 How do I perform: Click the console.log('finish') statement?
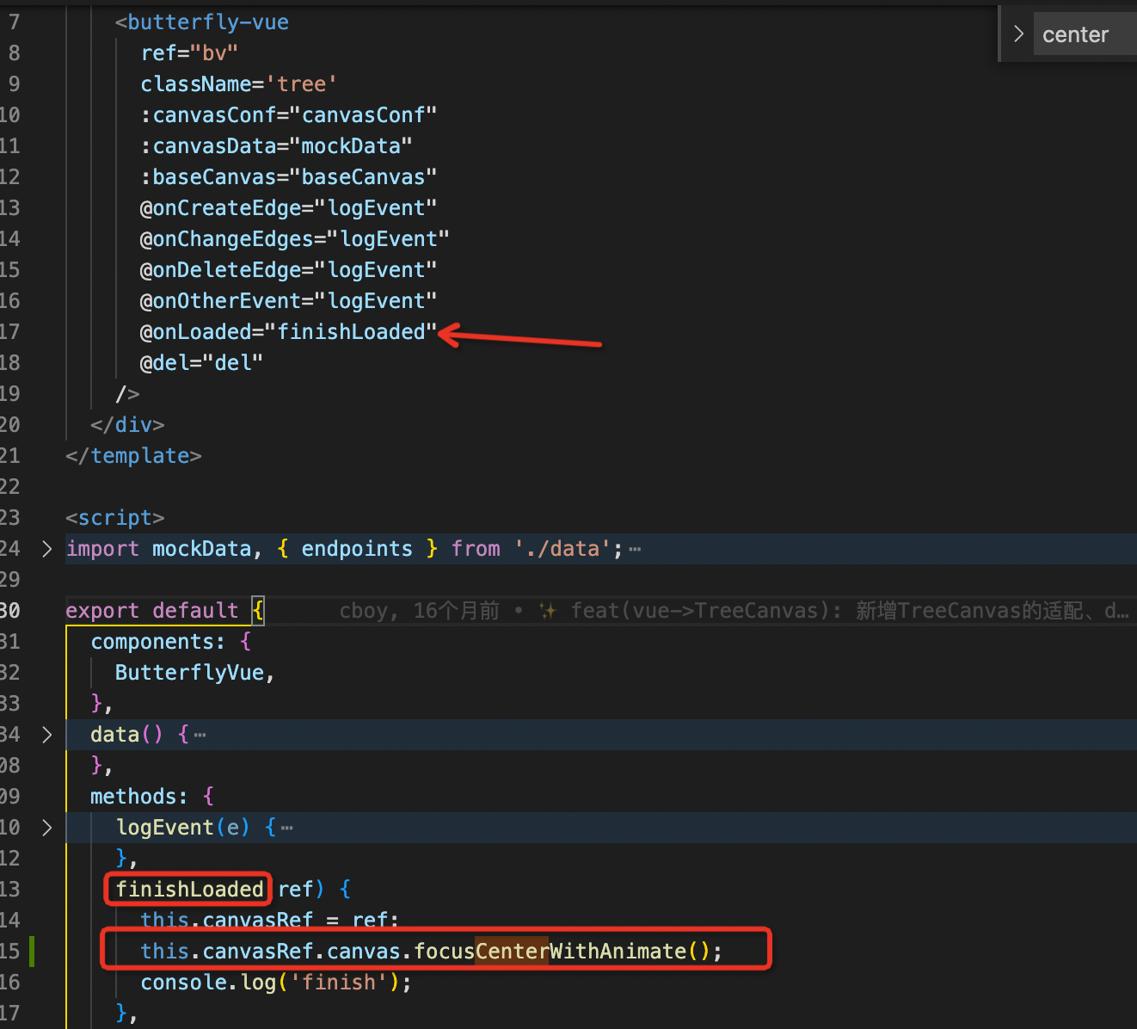click(x=273, y=982)
